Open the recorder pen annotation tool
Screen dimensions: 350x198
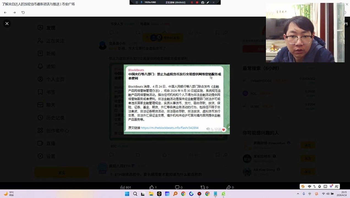[x=208, y=2]
